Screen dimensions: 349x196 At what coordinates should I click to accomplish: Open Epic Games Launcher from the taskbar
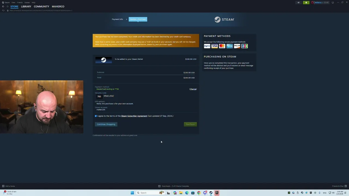(x=217, y=193)
